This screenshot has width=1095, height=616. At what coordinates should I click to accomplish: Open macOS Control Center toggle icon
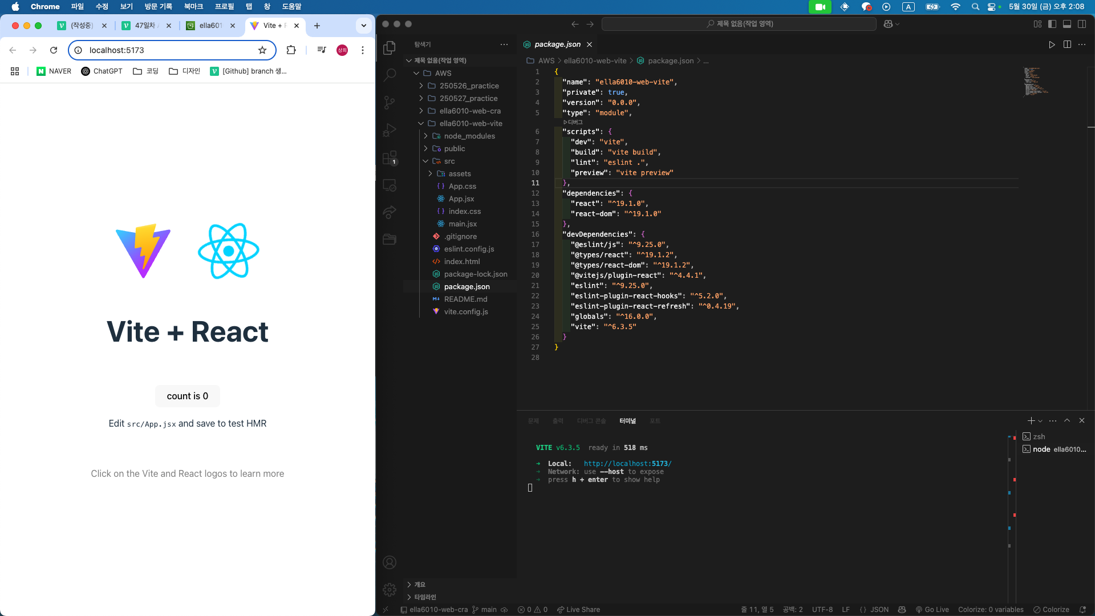tap(991, 7)
